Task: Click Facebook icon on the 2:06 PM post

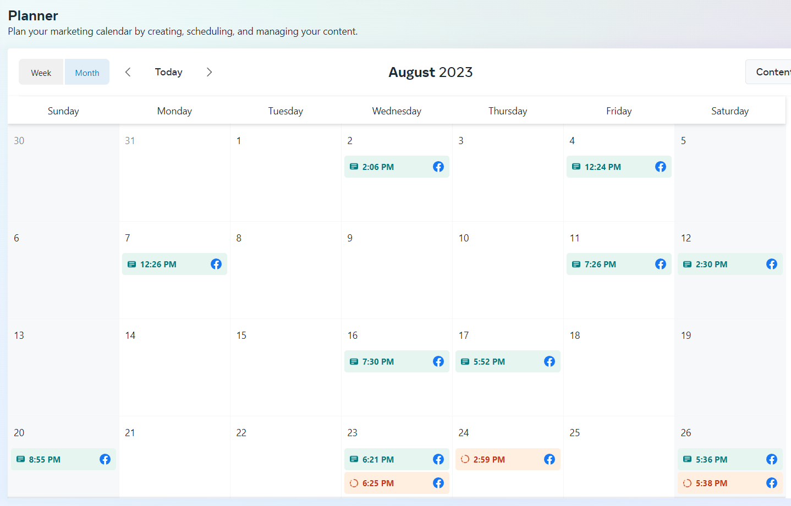Action: pos(438,167)
